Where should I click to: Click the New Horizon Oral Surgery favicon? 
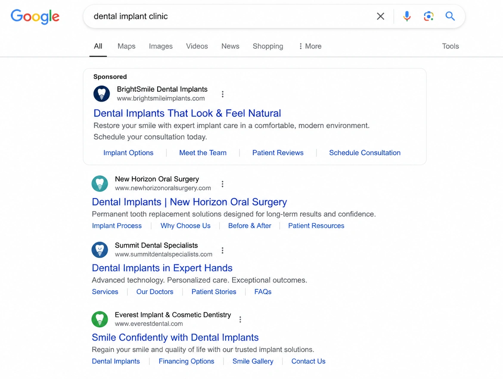point(100,183)
